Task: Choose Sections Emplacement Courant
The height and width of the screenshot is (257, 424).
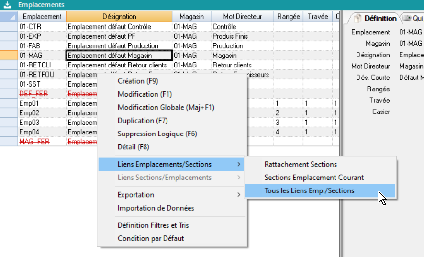Action: tap(314, 177)
